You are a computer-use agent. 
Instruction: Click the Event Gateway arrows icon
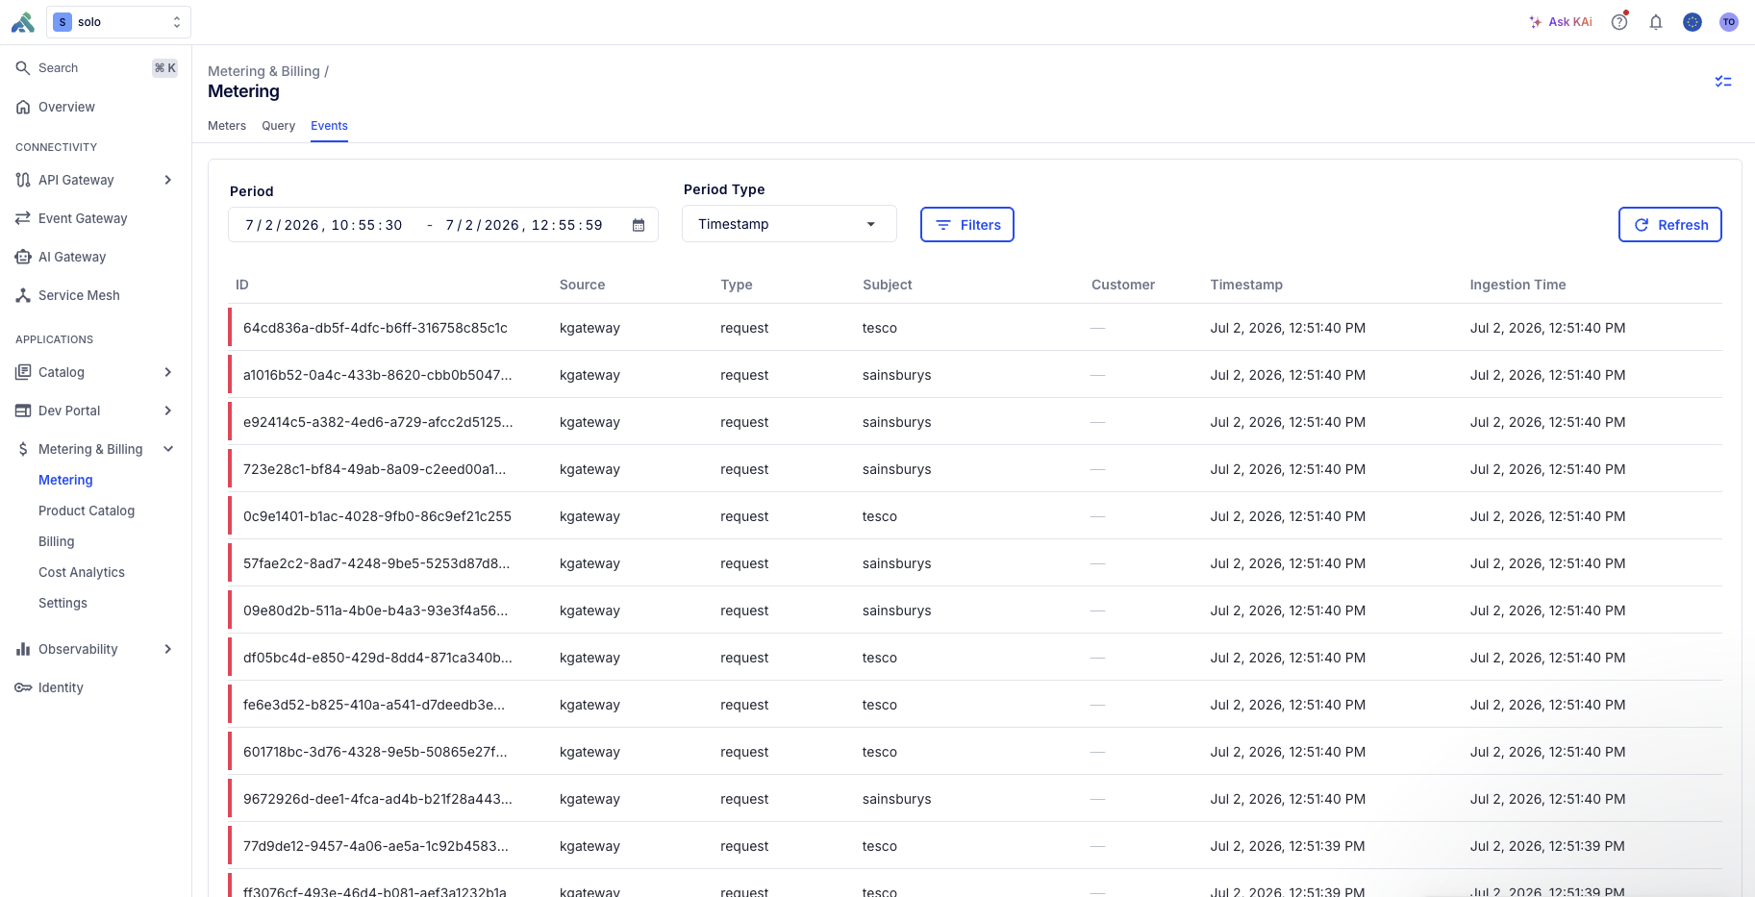pyautogui.click(x=23, y=218)
